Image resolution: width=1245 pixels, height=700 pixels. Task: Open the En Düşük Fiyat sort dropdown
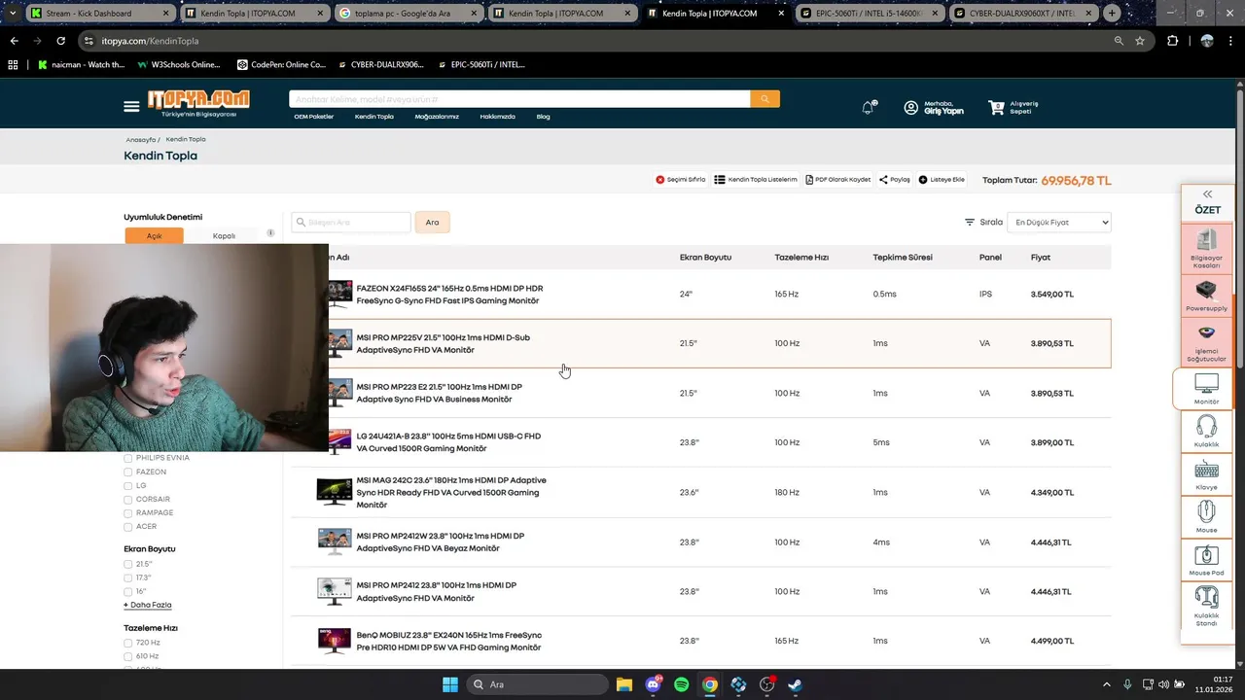1059,223
